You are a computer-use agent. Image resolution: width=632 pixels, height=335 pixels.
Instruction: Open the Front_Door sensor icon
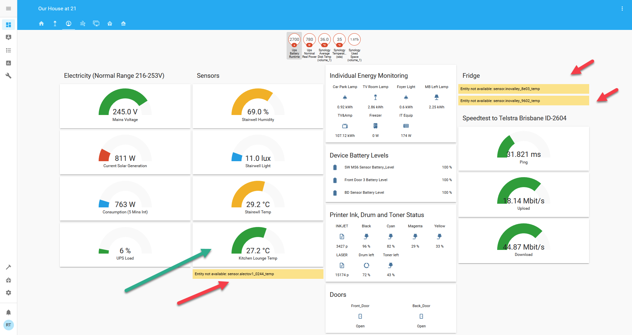tap(360, 316)
